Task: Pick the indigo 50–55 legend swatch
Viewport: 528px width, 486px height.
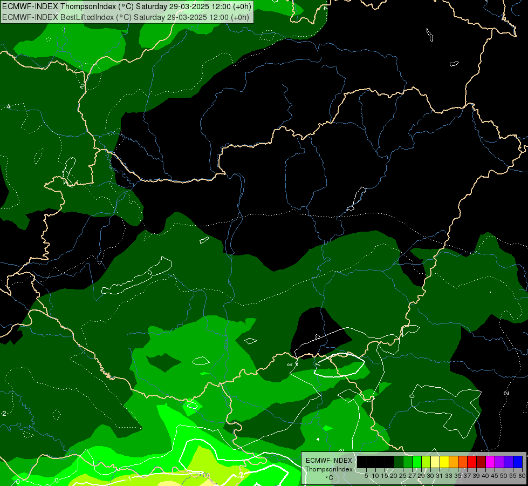Action: click(509, 462)
